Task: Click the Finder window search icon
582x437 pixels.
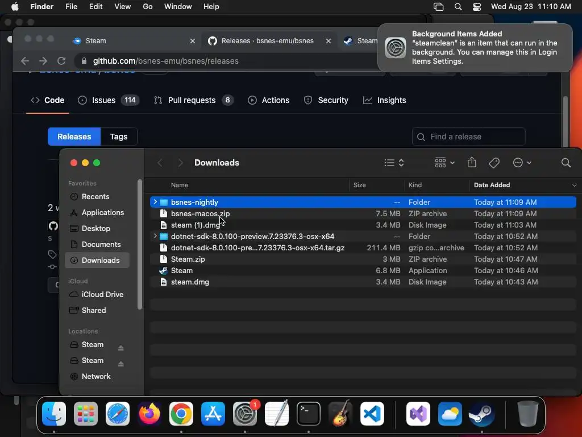Action: pos(566,163)
